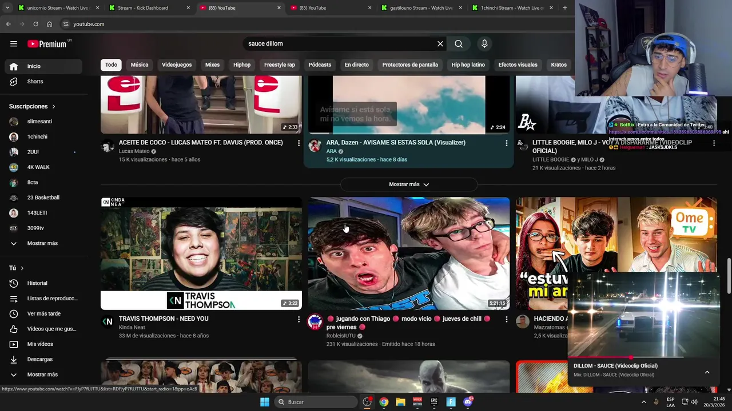Viewport: 732px width, 411px height.
Task: Open Discord from the Windows taskbar
Action: tap(468, 402)
